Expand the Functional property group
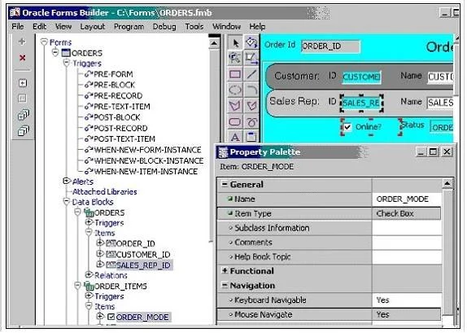Image resolution: width=467 pixels, height=333 pixels. coord(225,270)
